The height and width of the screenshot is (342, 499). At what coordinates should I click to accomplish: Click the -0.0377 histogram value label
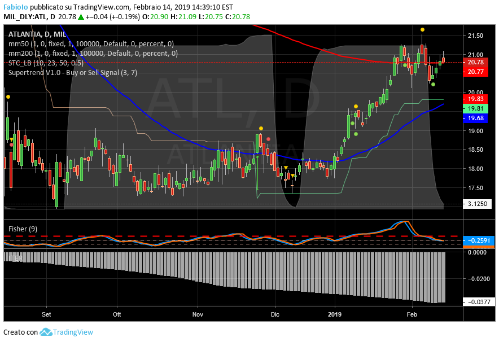coord(479,302)
